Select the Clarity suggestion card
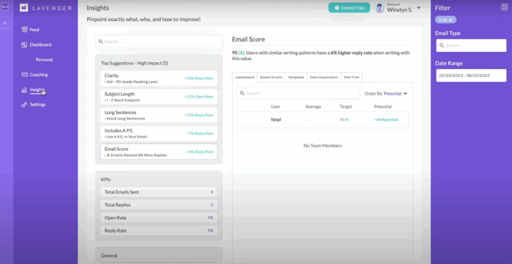Viewport: 512px width, 264px height. 158,78
